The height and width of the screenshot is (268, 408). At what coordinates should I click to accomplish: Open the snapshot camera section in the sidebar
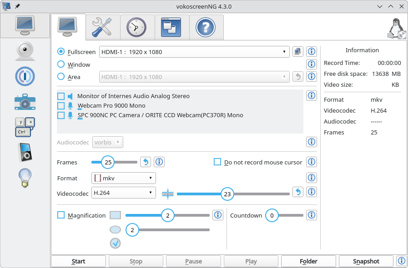point(25,102)
